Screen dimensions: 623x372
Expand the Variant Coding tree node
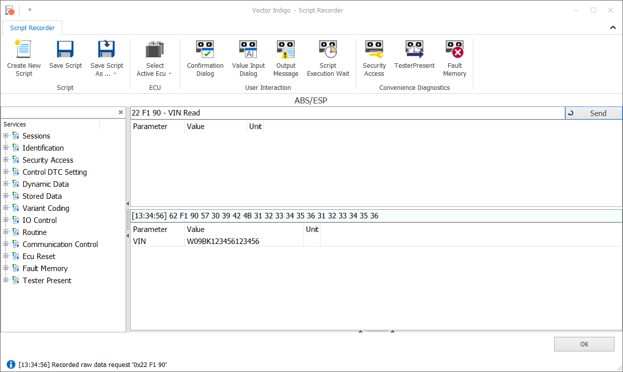tap(6, 208)
